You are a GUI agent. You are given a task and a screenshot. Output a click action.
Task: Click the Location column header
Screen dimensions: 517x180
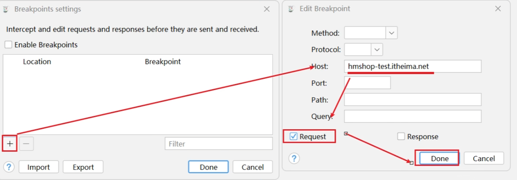pos(37,62)
